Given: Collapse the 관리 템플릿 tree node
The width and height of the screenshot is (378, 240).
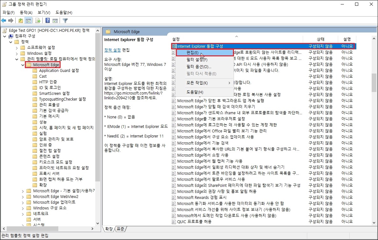Looking at the screenshot, I should point(17,59).
